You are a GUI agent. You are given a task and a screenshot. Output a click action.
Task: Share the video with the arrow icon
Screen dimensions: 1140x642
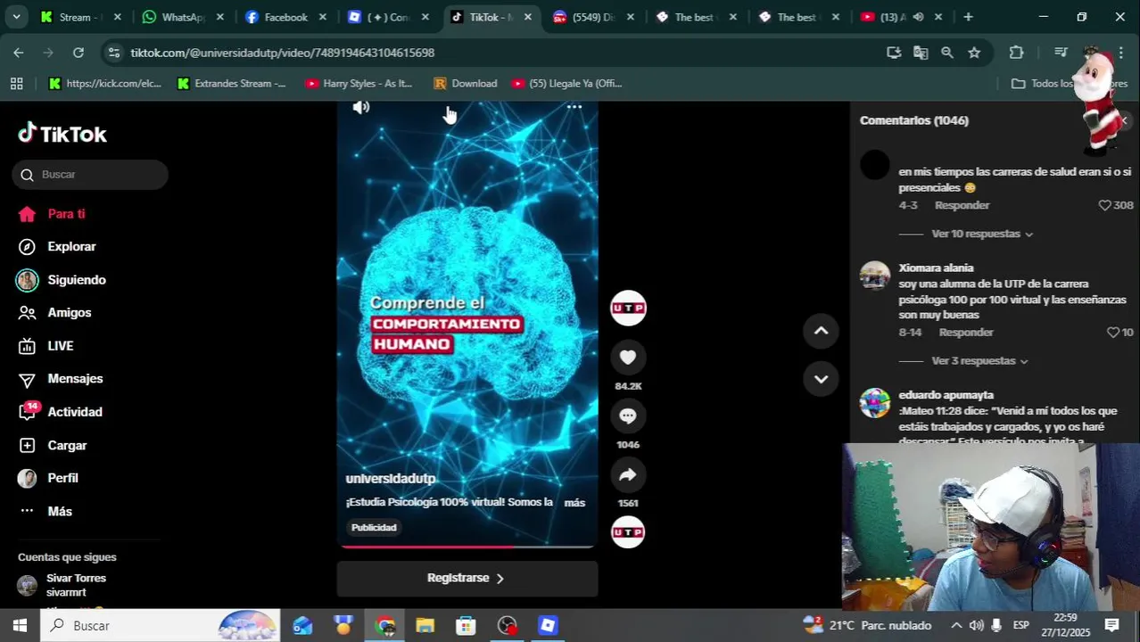point(628,474)
